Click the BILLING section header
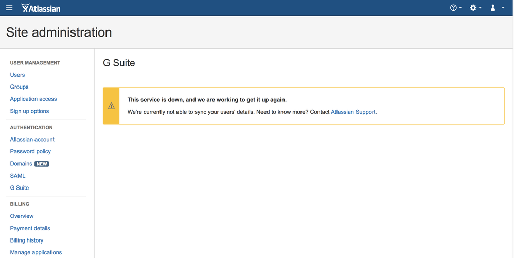This screenshot has width=514, height=258. [20, 204]
